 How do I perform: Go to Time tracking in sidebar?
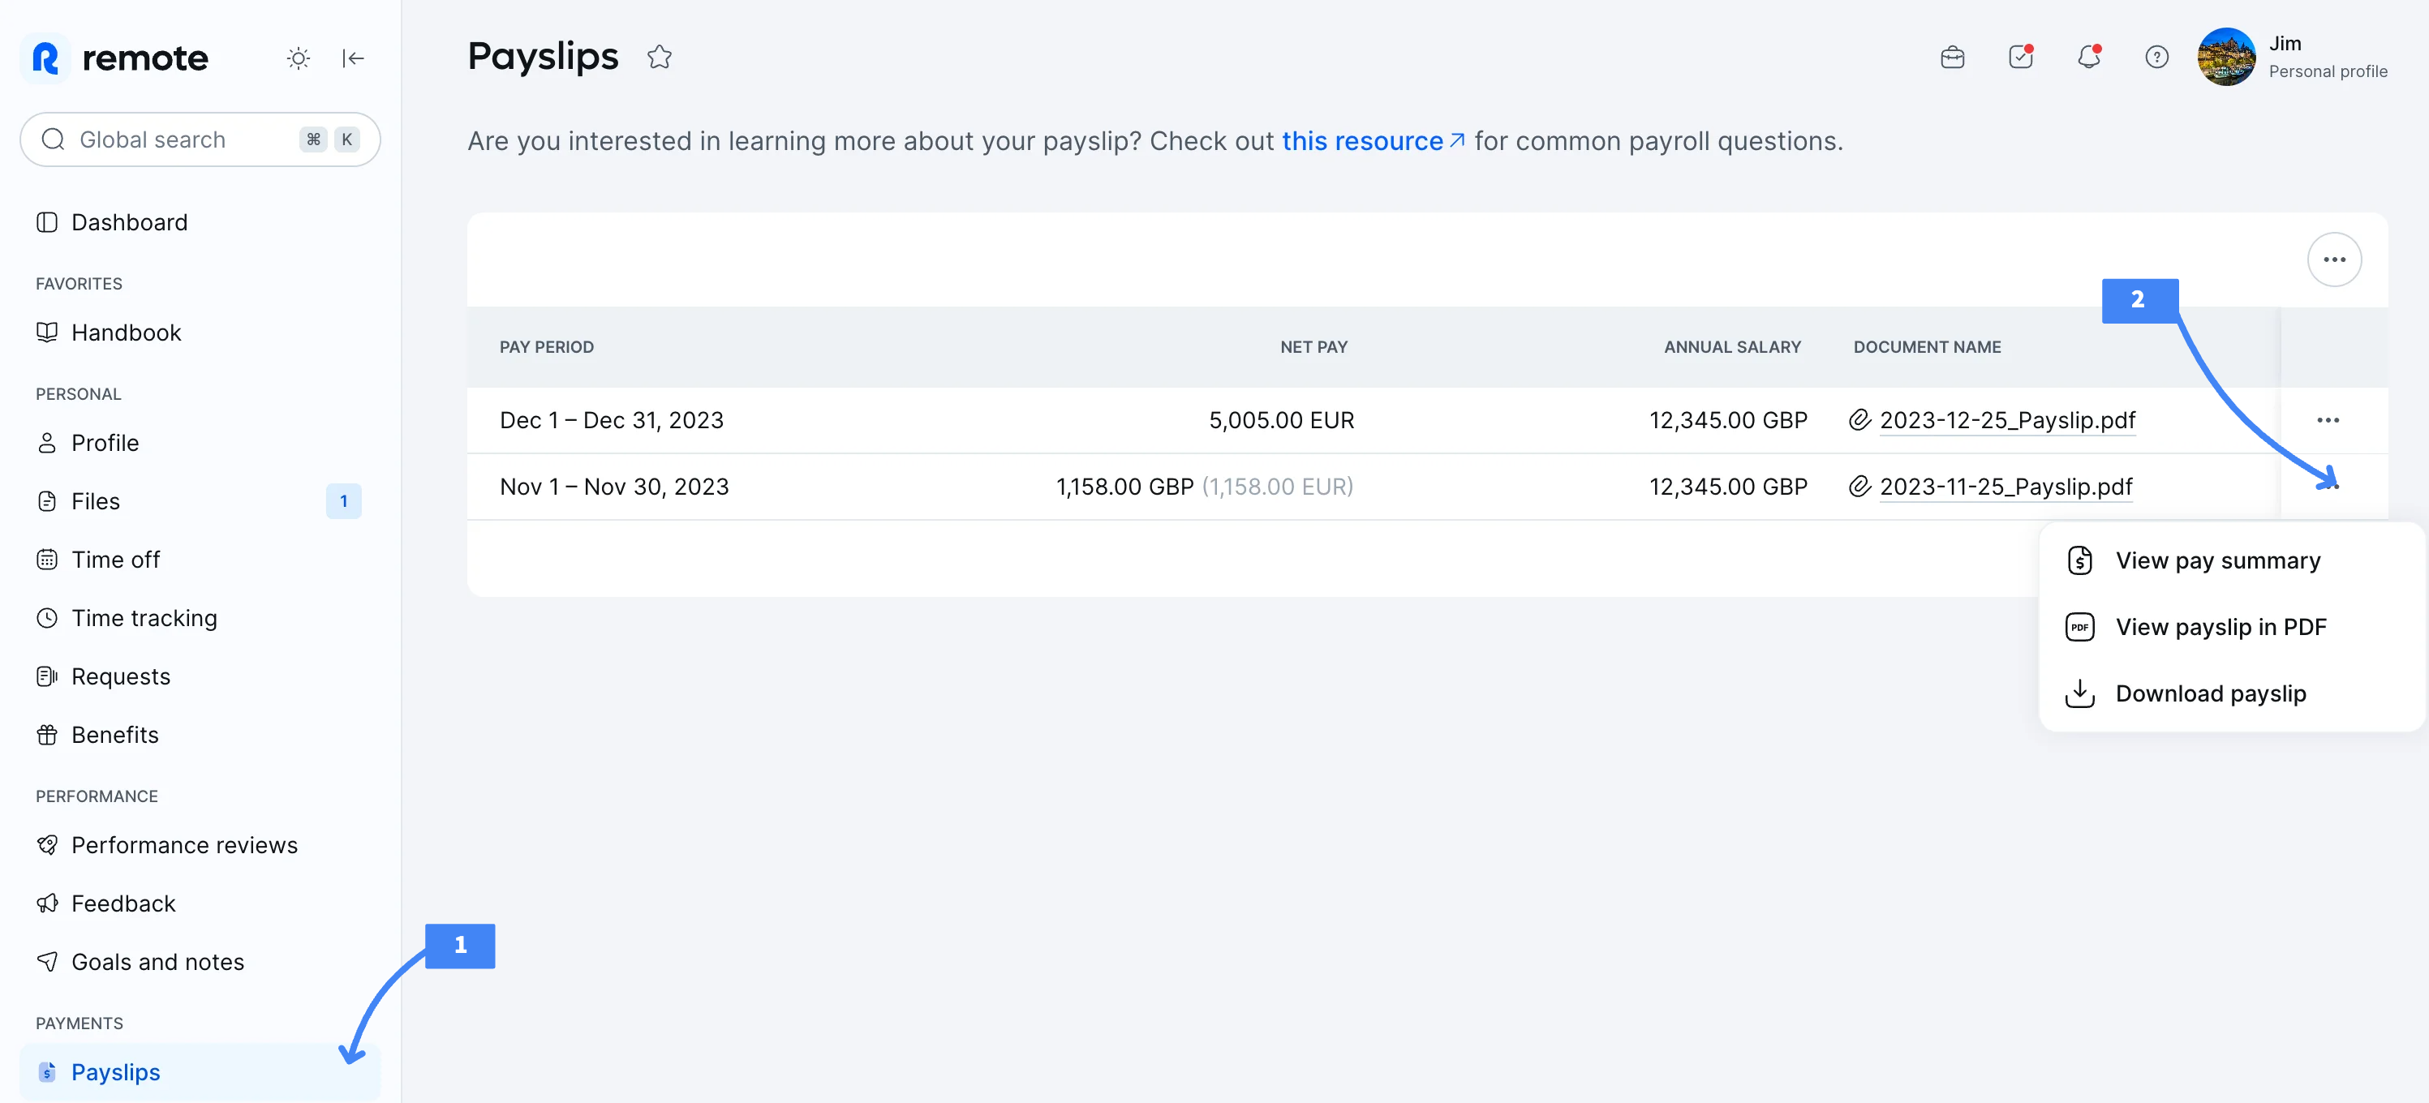pyautogui.click(x=144, y=619)
